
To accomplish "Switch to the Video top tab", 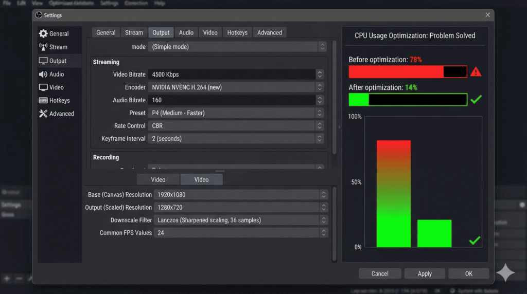I will pos(210,32).
